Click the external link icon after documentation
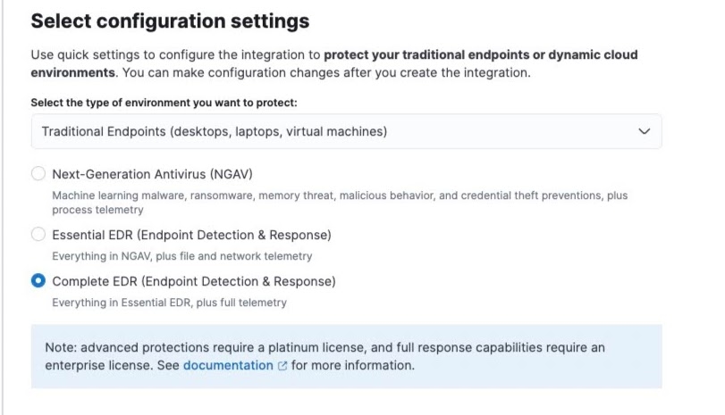 pyautogui.click(x=282, y=366)
